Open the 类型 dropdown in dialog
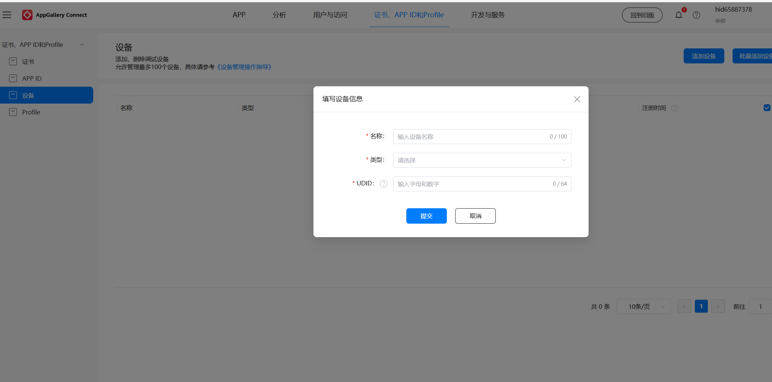The height and width of the screenshot is (382, 772). pos(482,160)
